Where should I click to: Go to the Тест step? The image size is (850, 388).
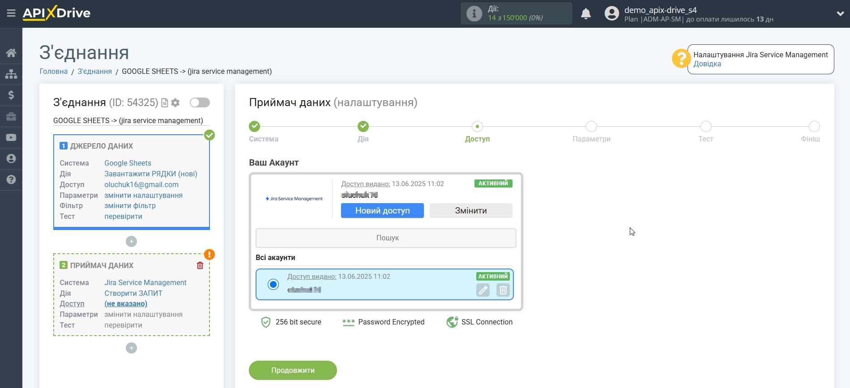point(706,126)
